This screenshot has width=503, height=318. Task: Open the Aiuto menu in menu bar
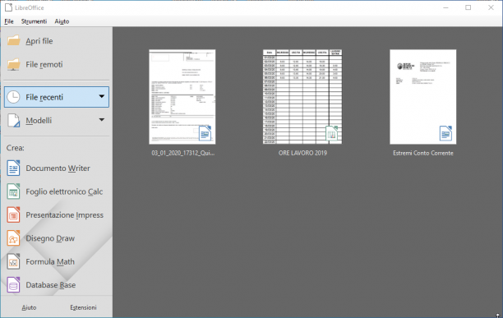click(62, 21)
